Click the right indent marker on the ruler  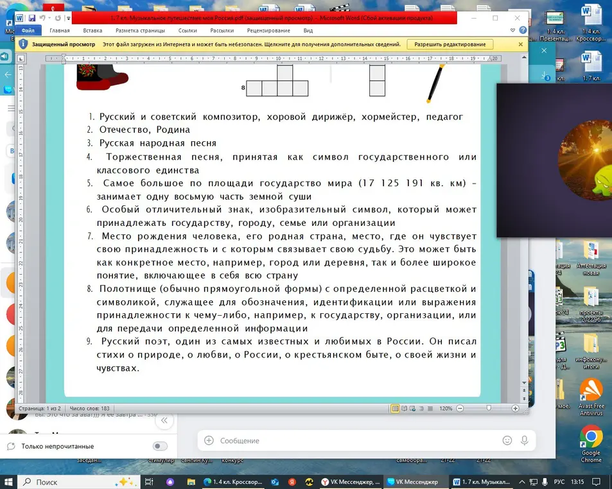[490, 59]
